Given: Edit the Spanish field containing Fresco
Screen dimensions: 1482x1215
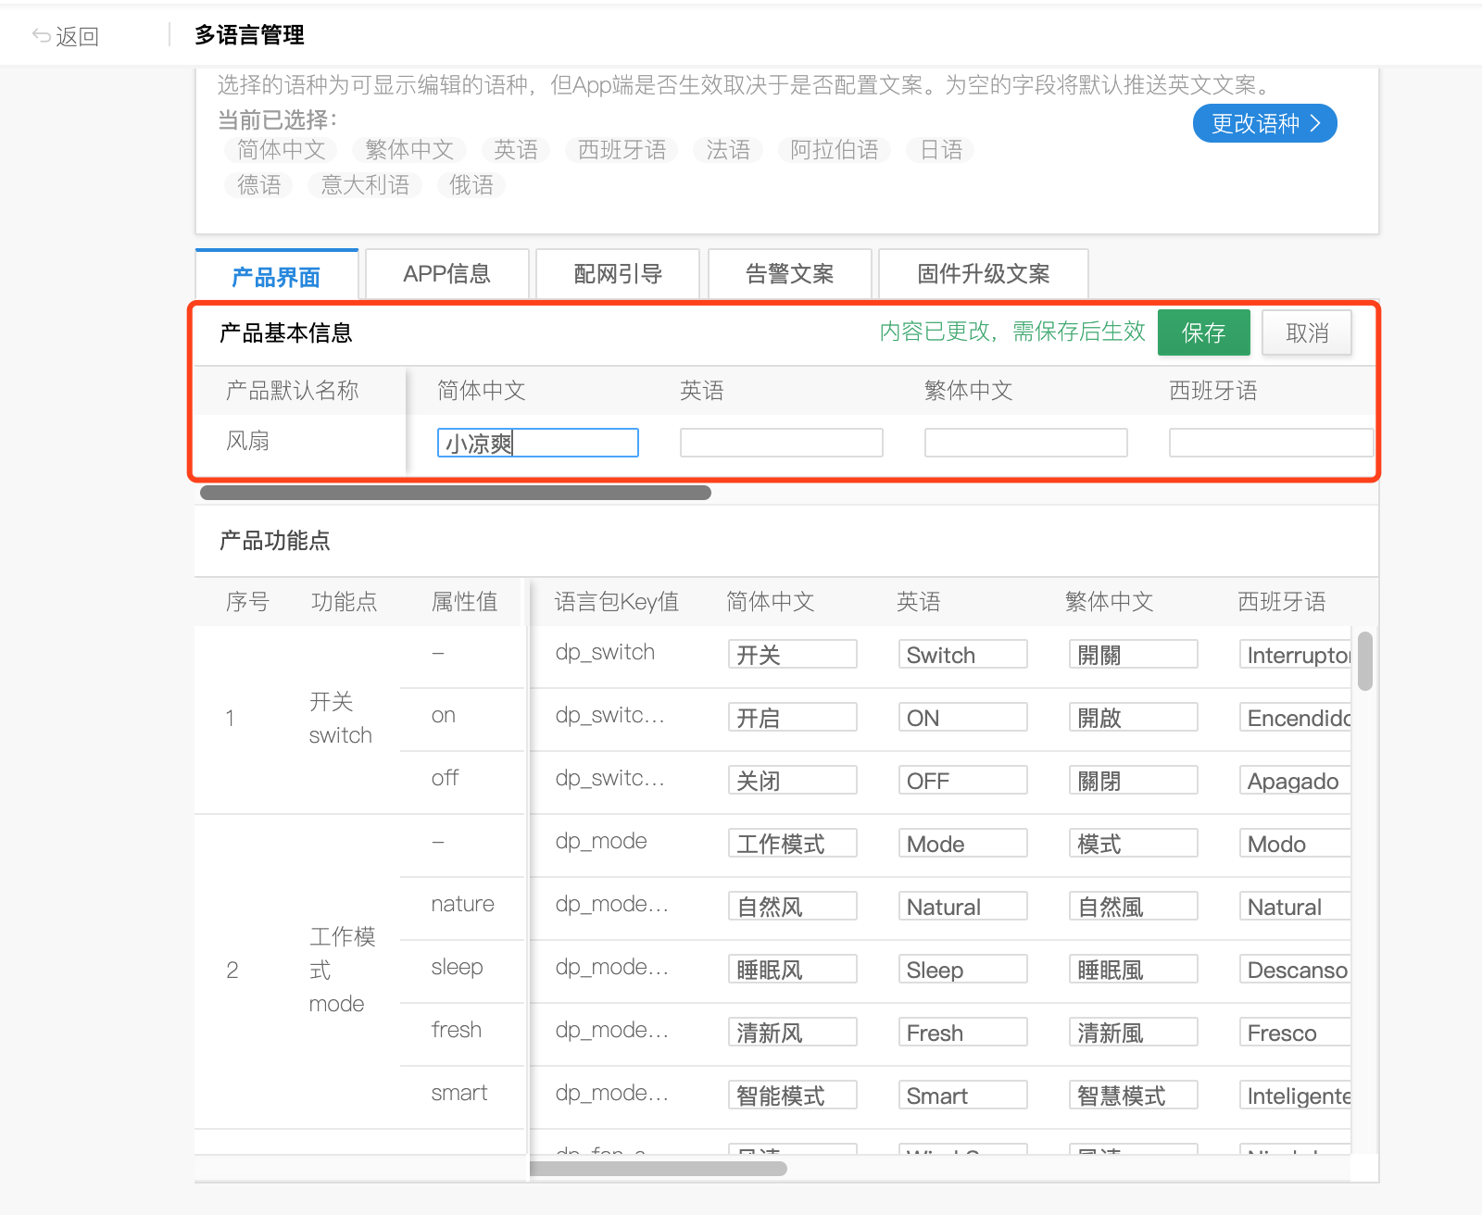Looking at the screenshot, I should [x=1295, y=1032].
